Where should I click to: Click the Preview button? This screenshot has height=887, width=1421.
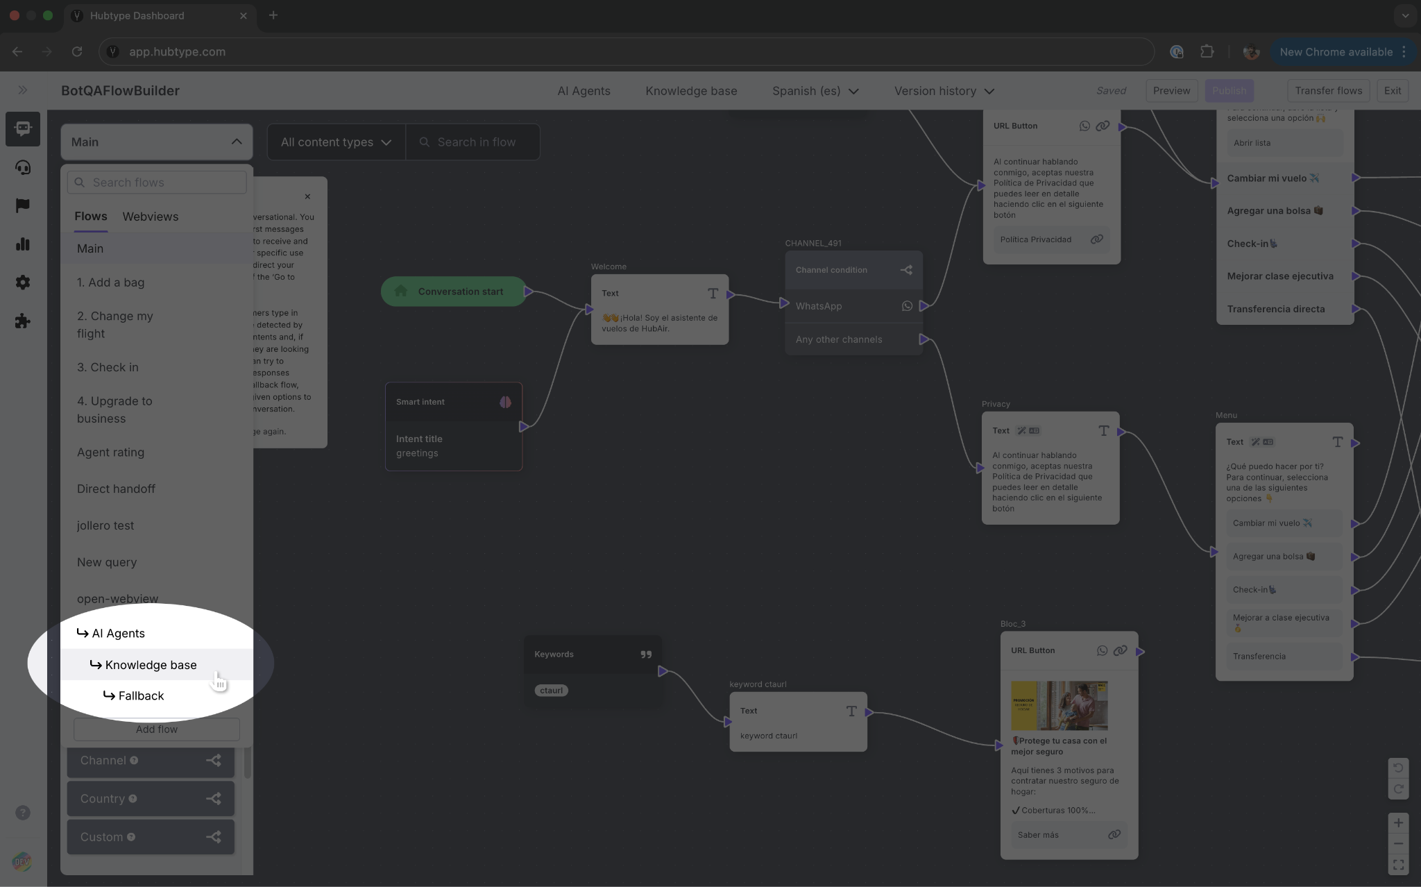(x=1171, y=91)
